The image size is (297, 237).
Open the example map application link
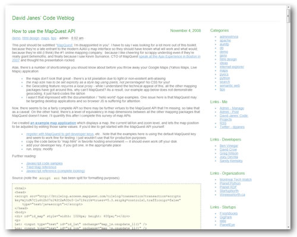[53, 123]
